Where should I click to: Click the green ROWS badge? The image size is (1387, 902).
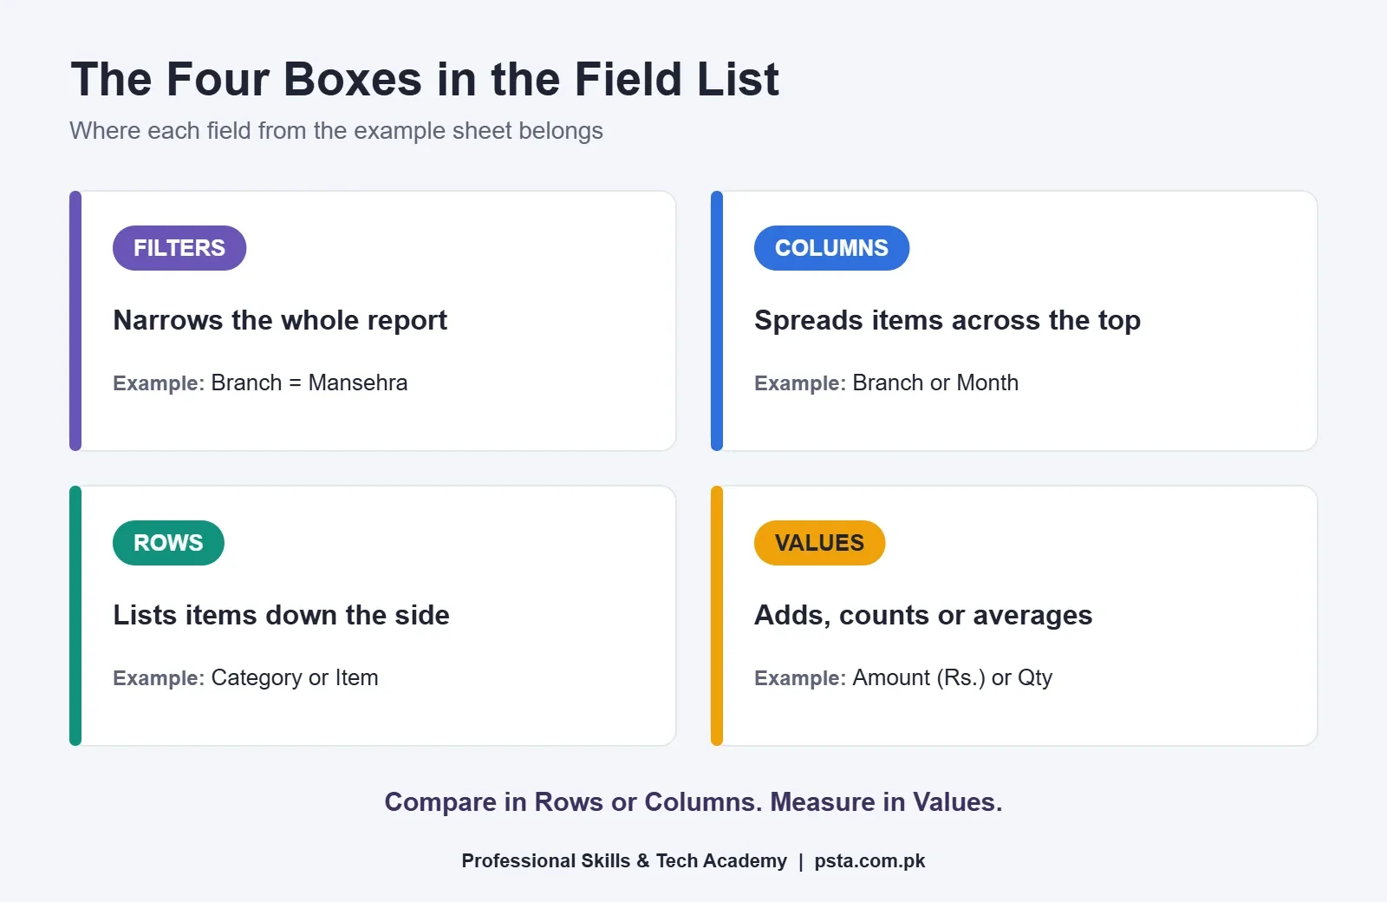coord(168,543)
